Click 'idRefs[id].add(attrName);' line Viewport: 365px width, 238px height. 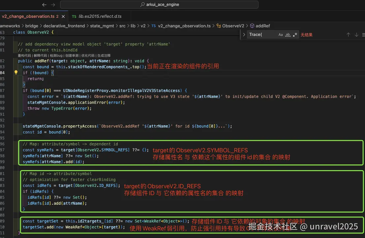pos(57,203)
